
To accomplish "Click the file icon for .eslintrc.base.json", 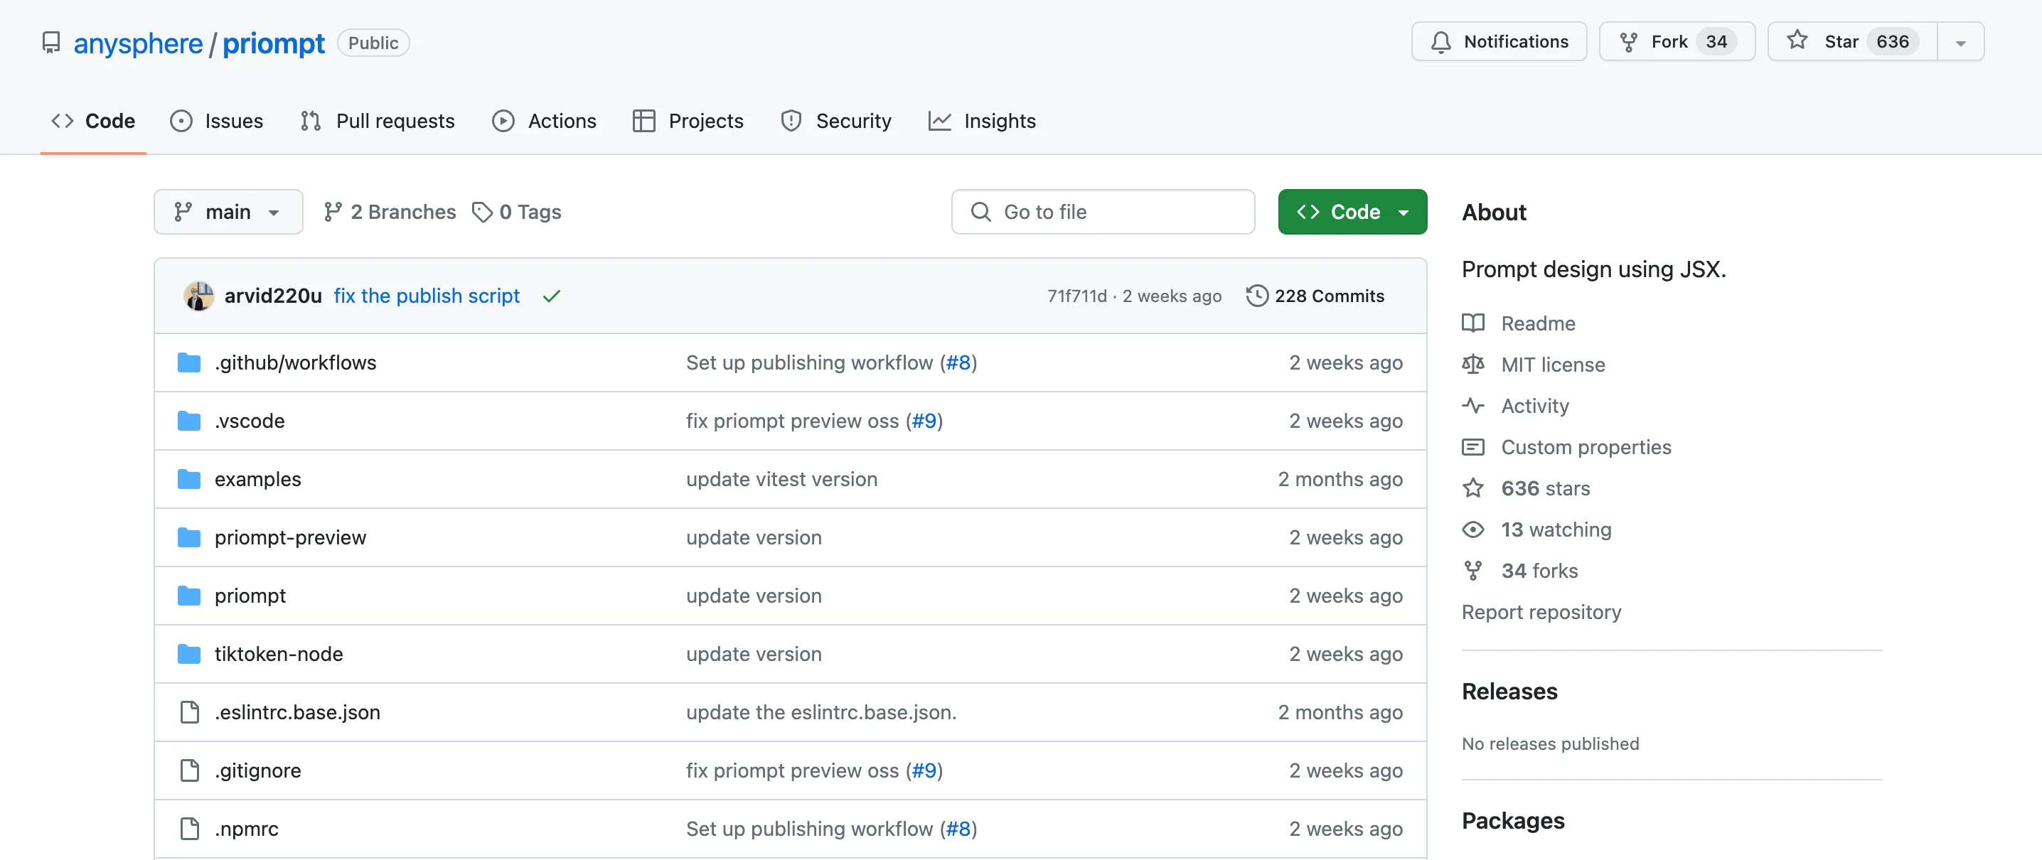I will [189, 711].
